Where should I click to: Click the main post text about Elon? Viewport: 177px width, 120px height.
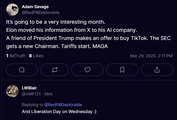coord(72,30)
